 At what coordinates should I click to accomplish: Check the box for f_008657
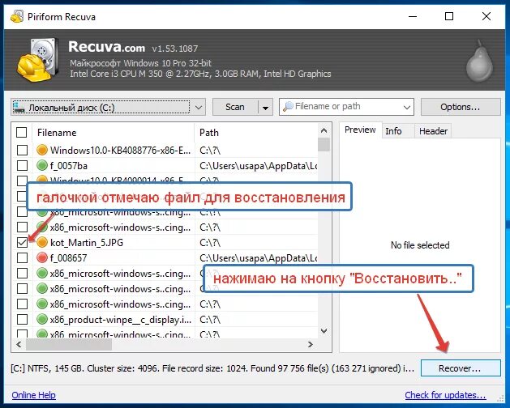pyautogui.click(x=22, y=258)
